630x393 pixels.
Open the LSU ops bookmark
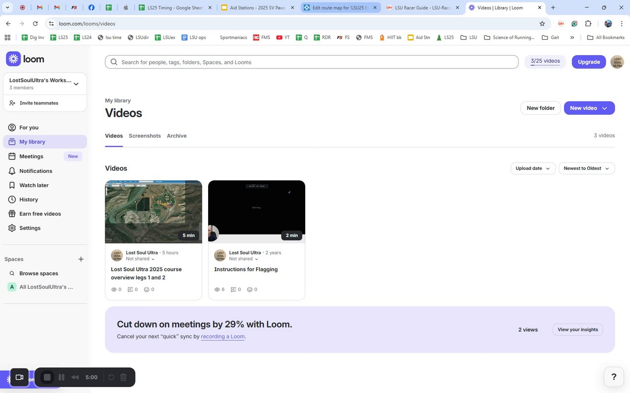click(x=194, y=37)
